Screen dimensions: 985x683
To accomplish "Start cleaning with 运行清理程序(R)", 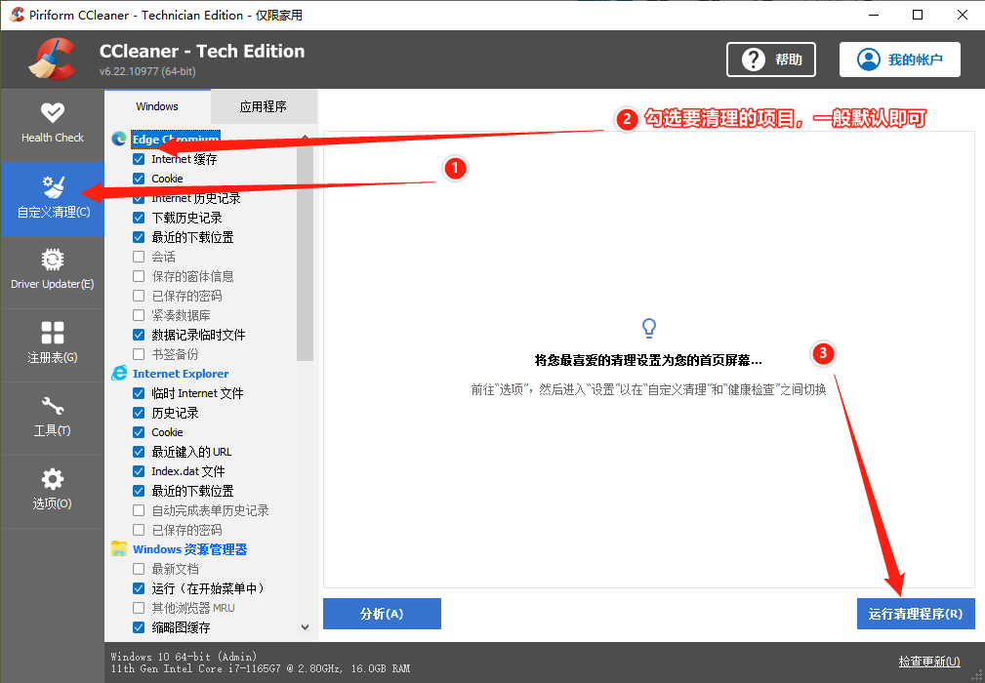I will click(x=916, y=614).
